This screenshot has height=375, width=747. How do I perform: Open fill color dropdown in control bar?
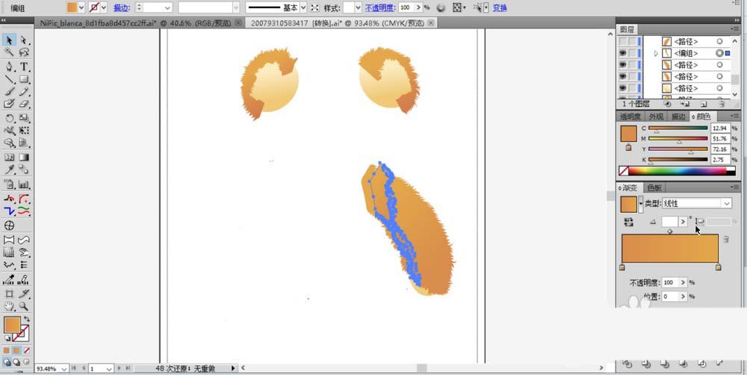[81, 7]
